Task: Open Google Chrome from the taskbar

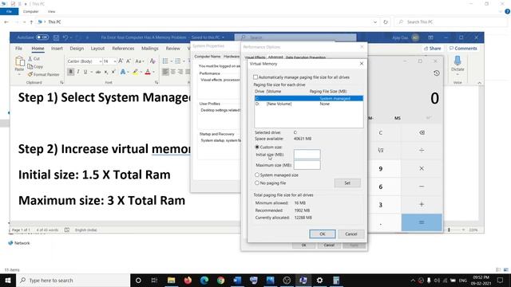Action: tap(221, 280)
